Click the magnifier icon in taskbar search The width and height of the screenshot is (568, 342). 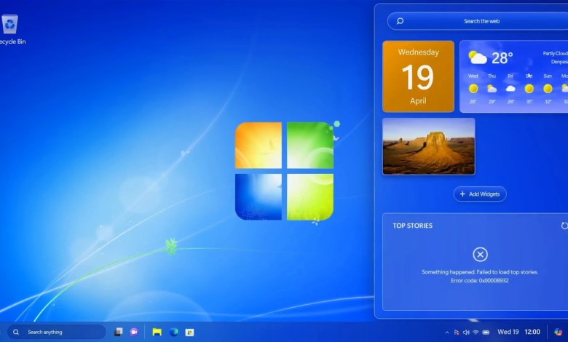(x=16, y=332)
